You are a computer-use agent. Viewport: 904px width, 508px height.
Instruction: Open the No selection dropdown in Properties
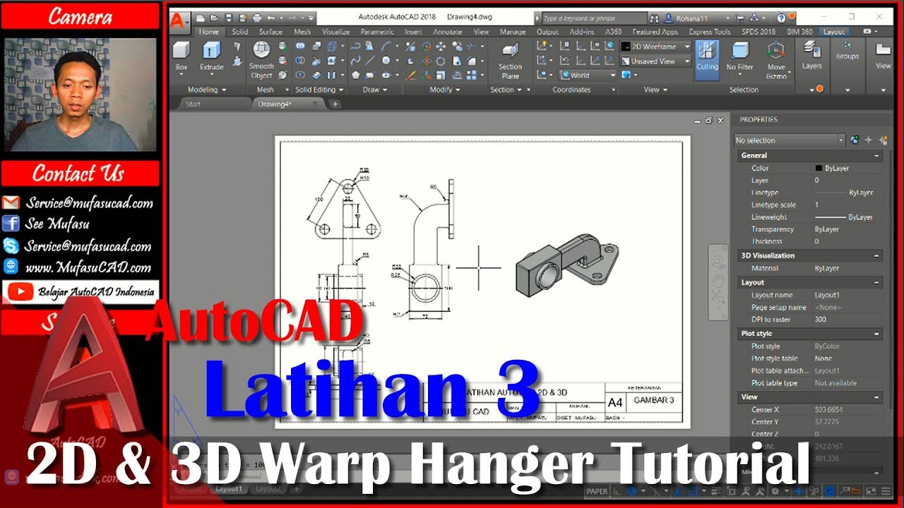pyautogui.click(x=790, y=140)
